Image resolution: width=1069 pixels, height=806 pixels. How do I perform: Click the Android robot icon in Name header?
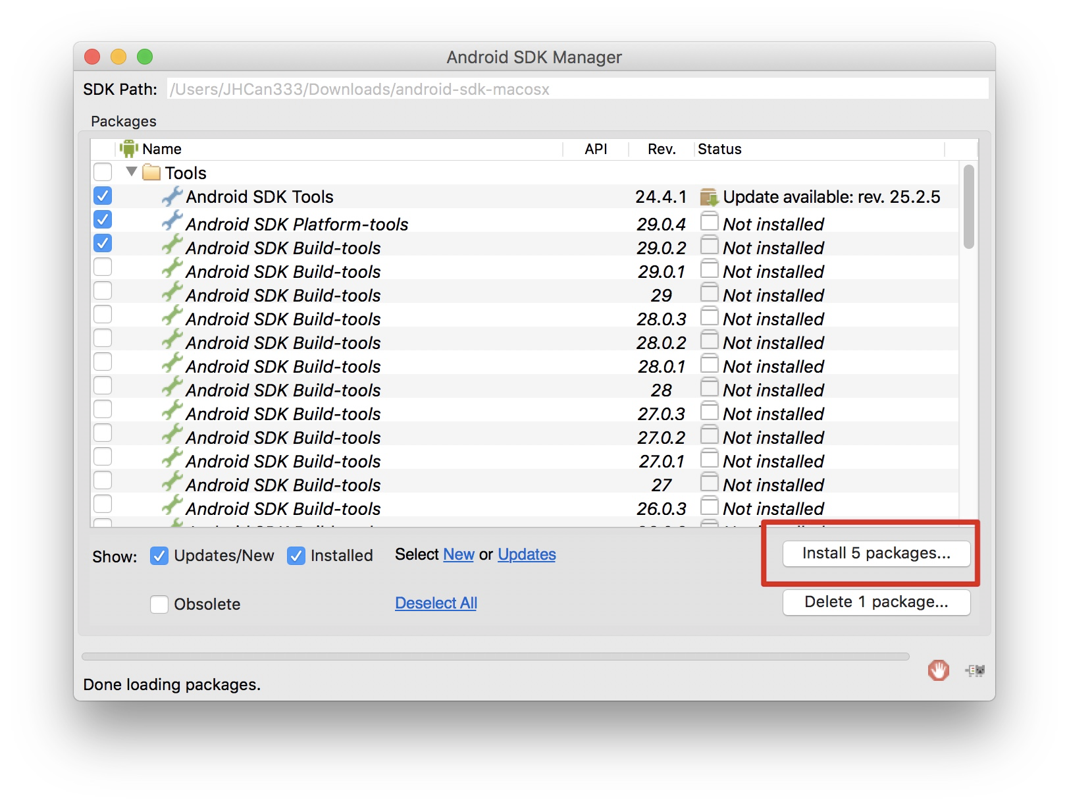(129, 149)
